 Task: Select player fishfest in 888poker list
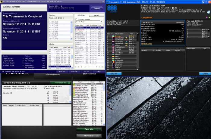(x=122, y=51)
